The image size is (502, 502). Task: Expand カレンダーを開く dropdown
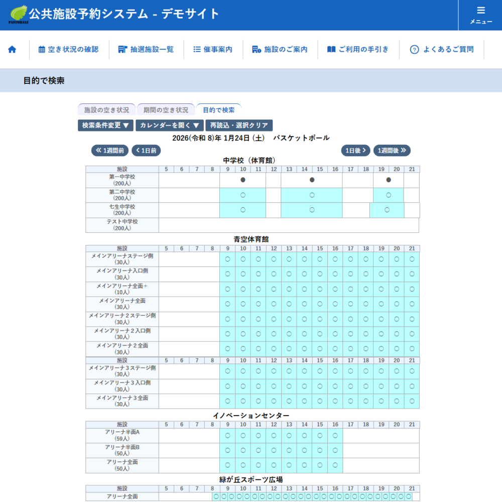pyautogui.click(x=169, y=125)
